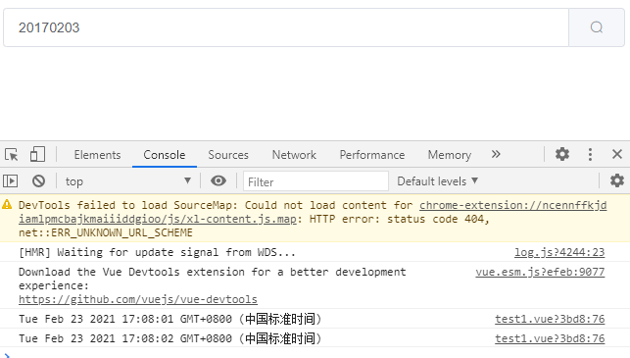
Task: Select the 17:08:01 timestamp log text
Action: tap(170, 319)
